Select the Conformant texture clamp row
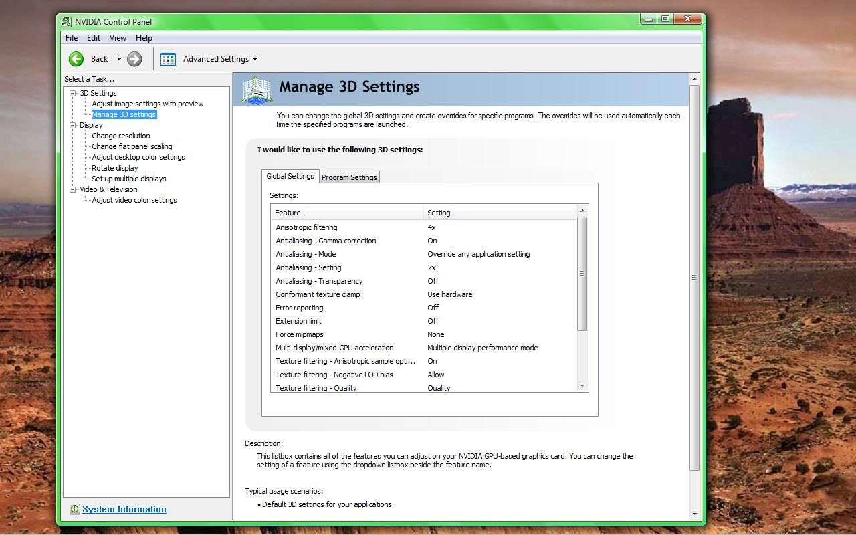This screenshot has width=856, height=535. pyautogui.click(x=423, y=294)
